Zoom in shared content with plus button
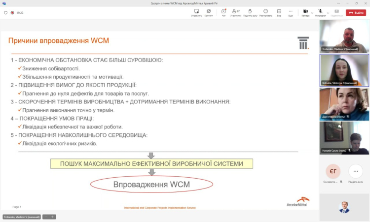 click(x=52, y=217)
